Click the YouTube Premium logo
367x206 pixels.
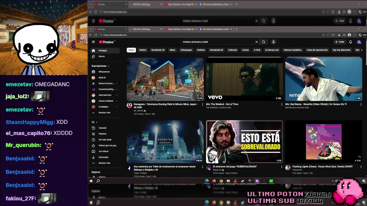pyautogui.click(x=106, y=42)
